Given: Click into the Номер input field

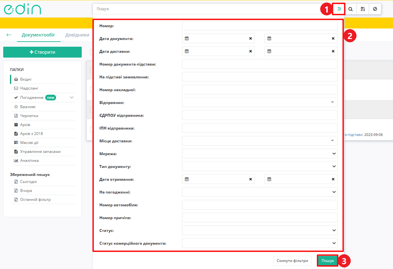Looking at the screenshot, I should [x=260, y=26].
